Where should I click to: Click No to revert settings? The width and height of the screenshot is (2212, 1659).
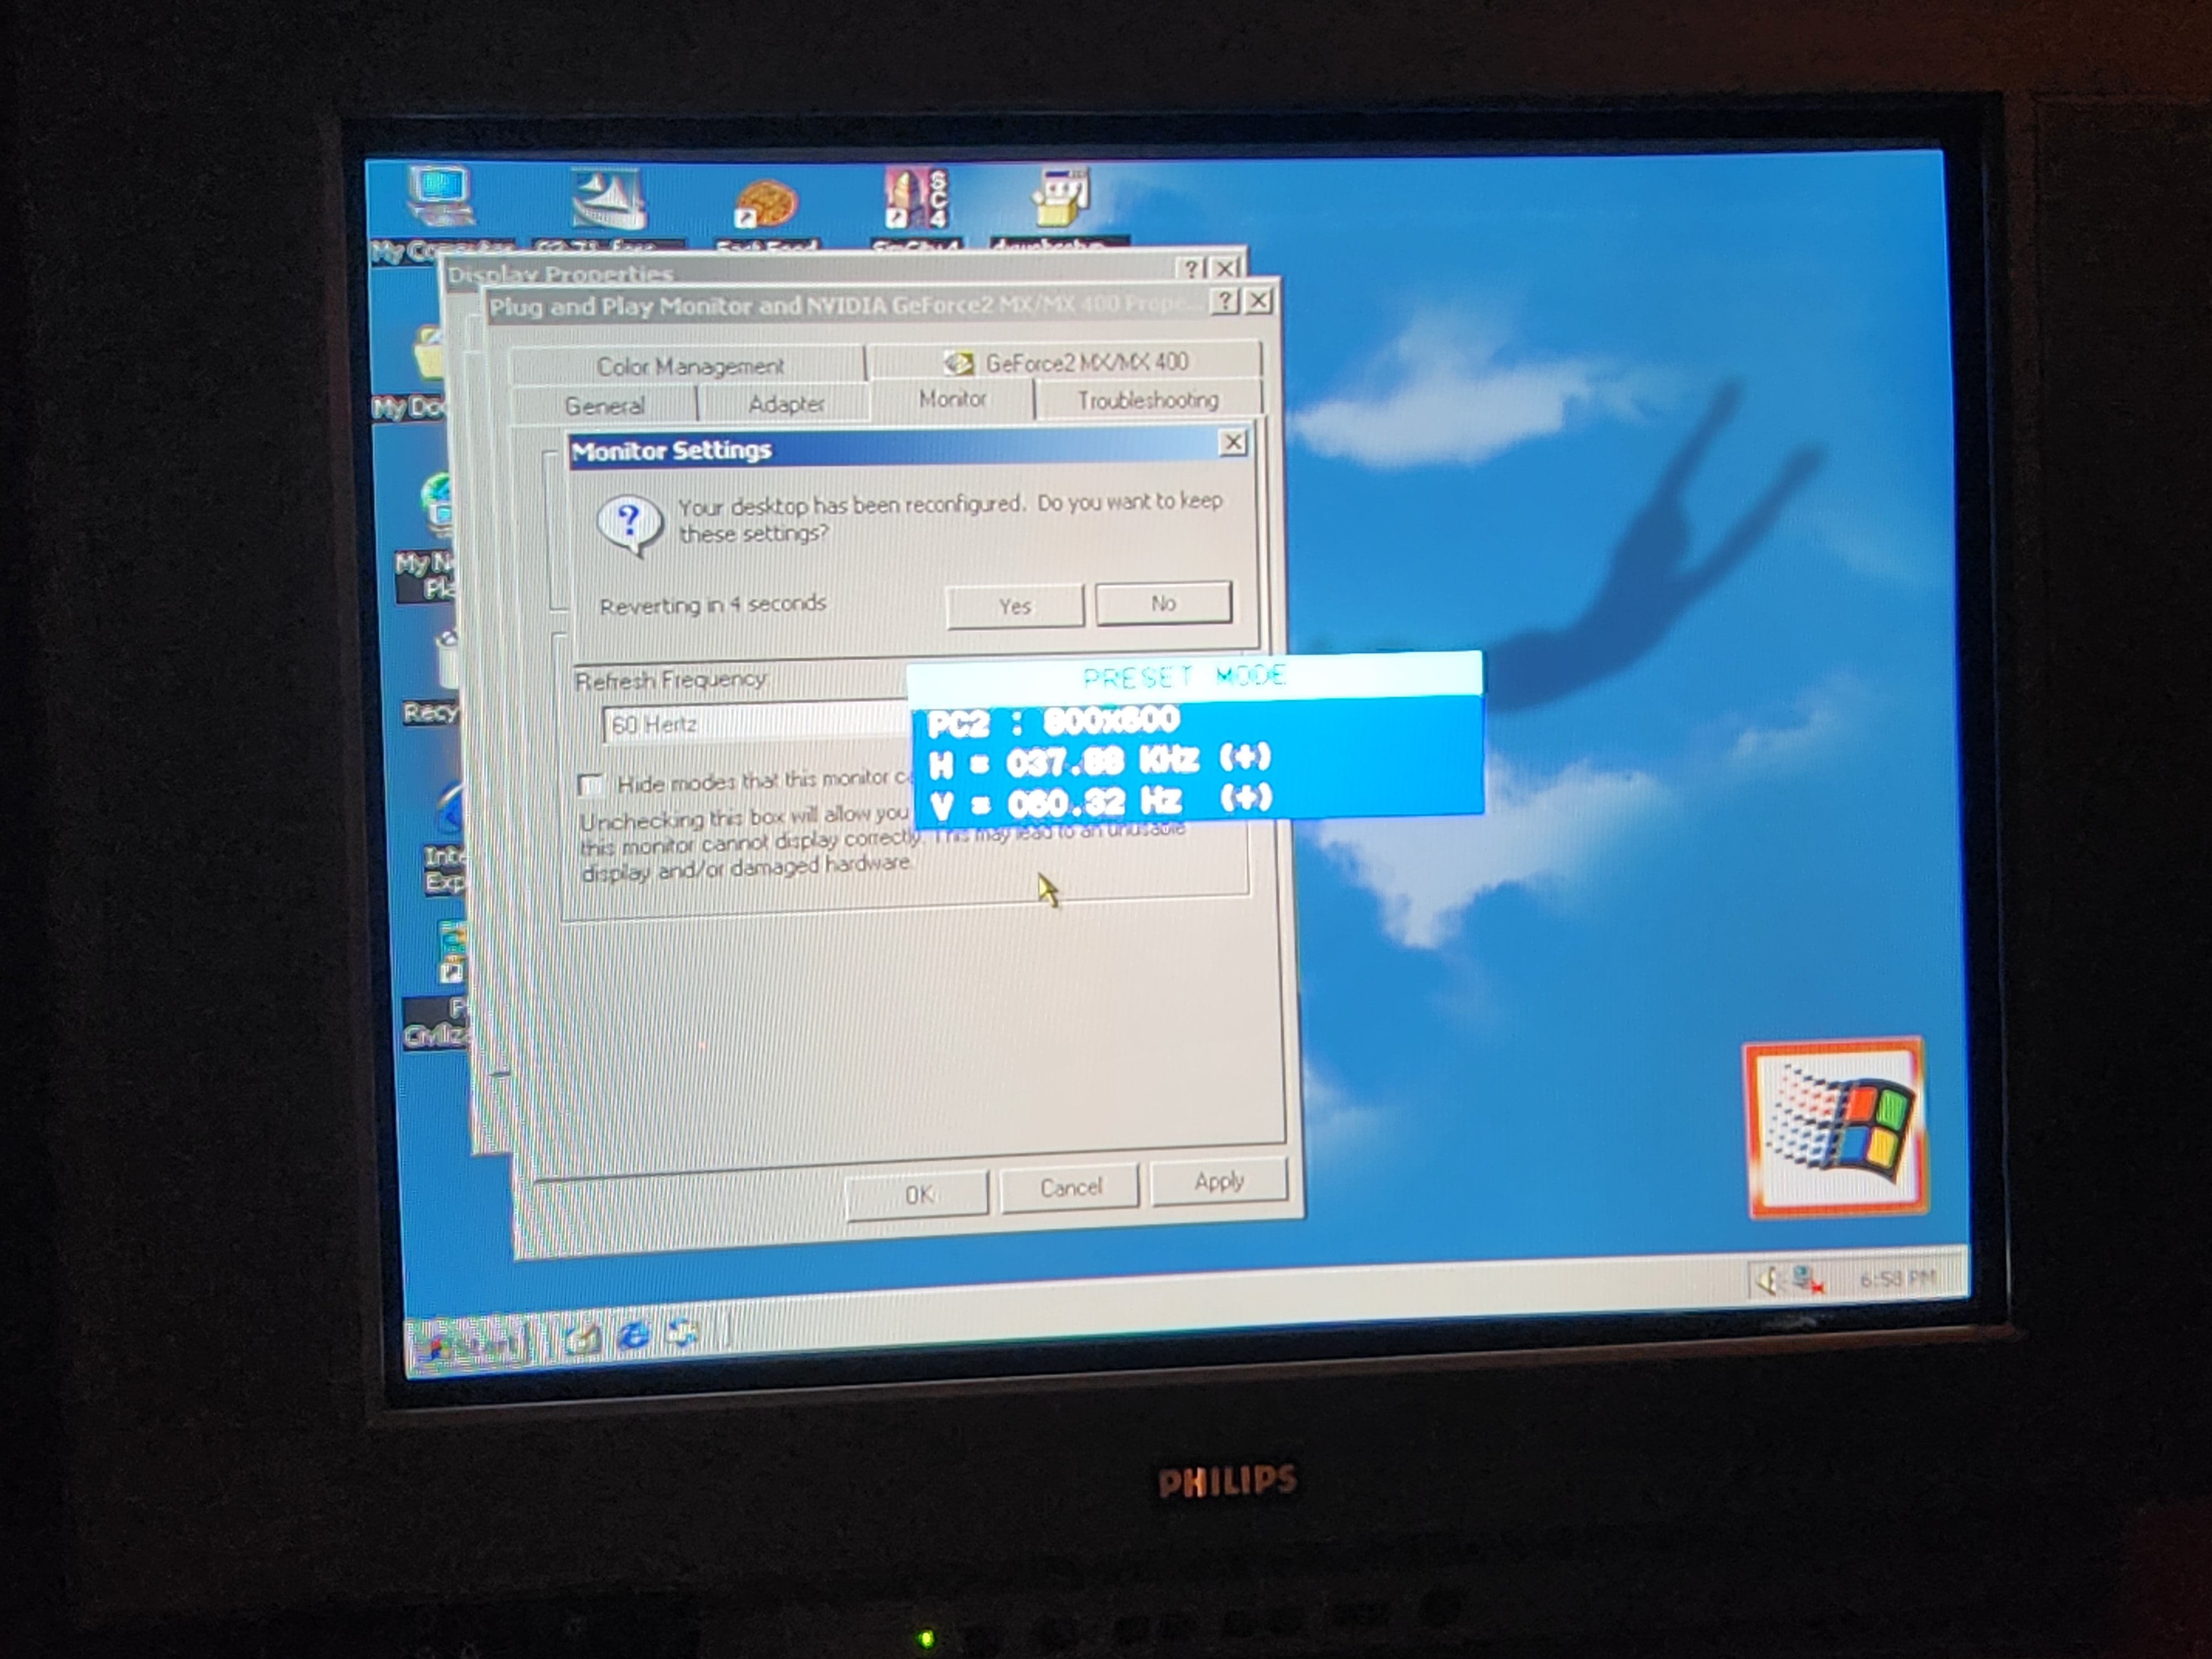pos(1162,603)
